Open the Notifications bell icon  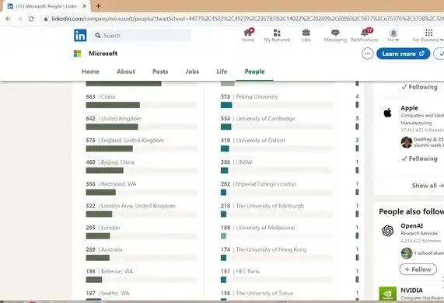click(365, 33)
